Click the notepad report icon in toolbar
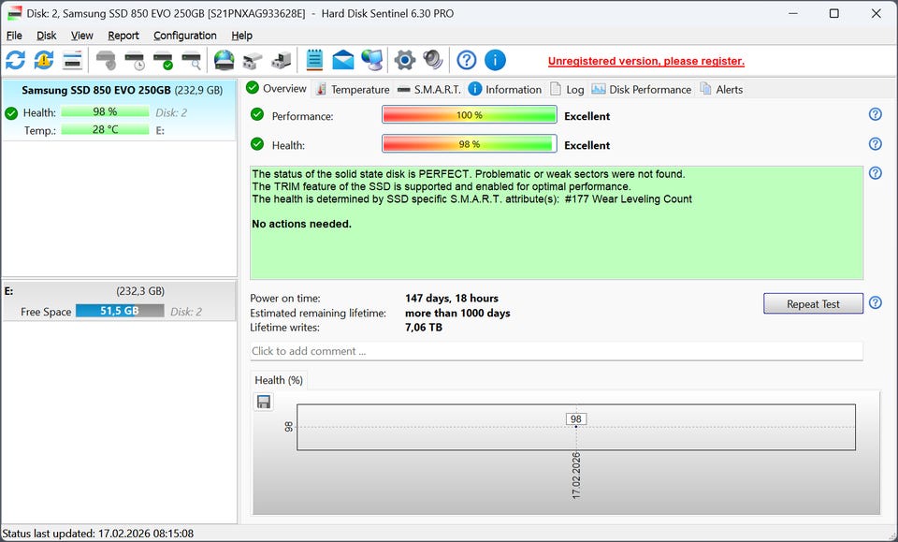 click(x=314, y=61)
